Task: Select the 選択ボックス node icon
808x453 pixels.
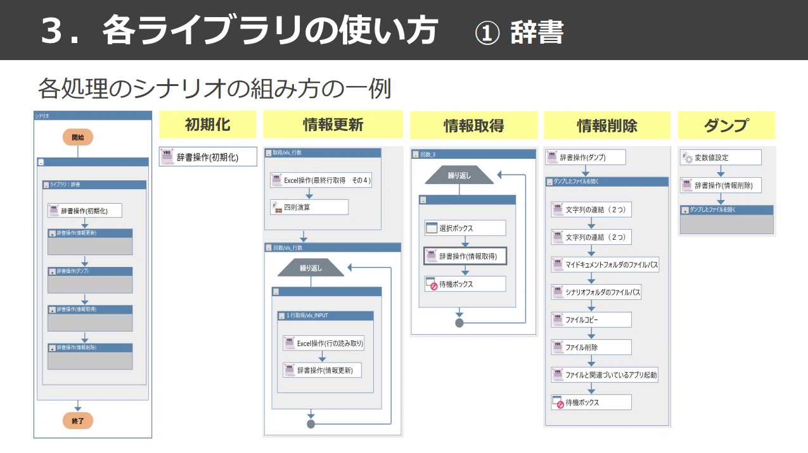Action: (x=432, y=228)
